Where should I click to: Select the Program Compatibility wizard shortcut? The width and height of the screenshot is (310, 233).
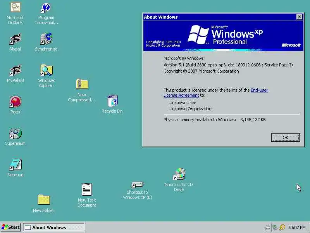[46, 14]
